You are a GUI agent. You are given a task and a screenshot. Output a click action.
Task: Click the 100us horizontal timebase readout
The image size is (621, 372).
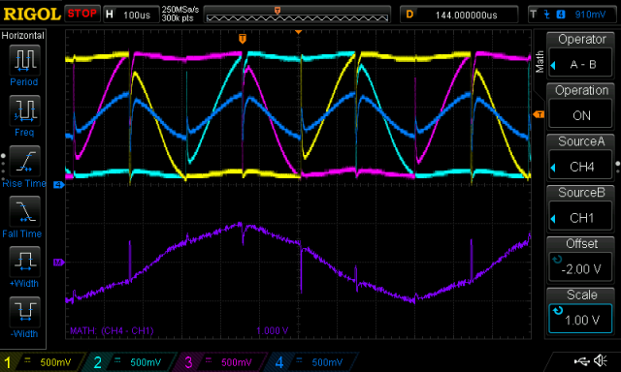131,15
